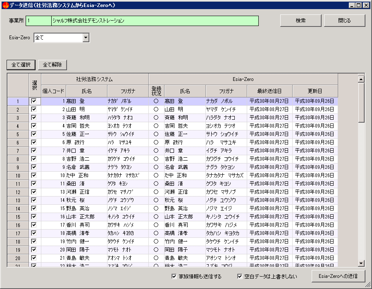The width and height of the screenshot is (372, 289).
Task: Click 登録状況 circle for 高橋 清孝
Action: click(x=156, y=233)
